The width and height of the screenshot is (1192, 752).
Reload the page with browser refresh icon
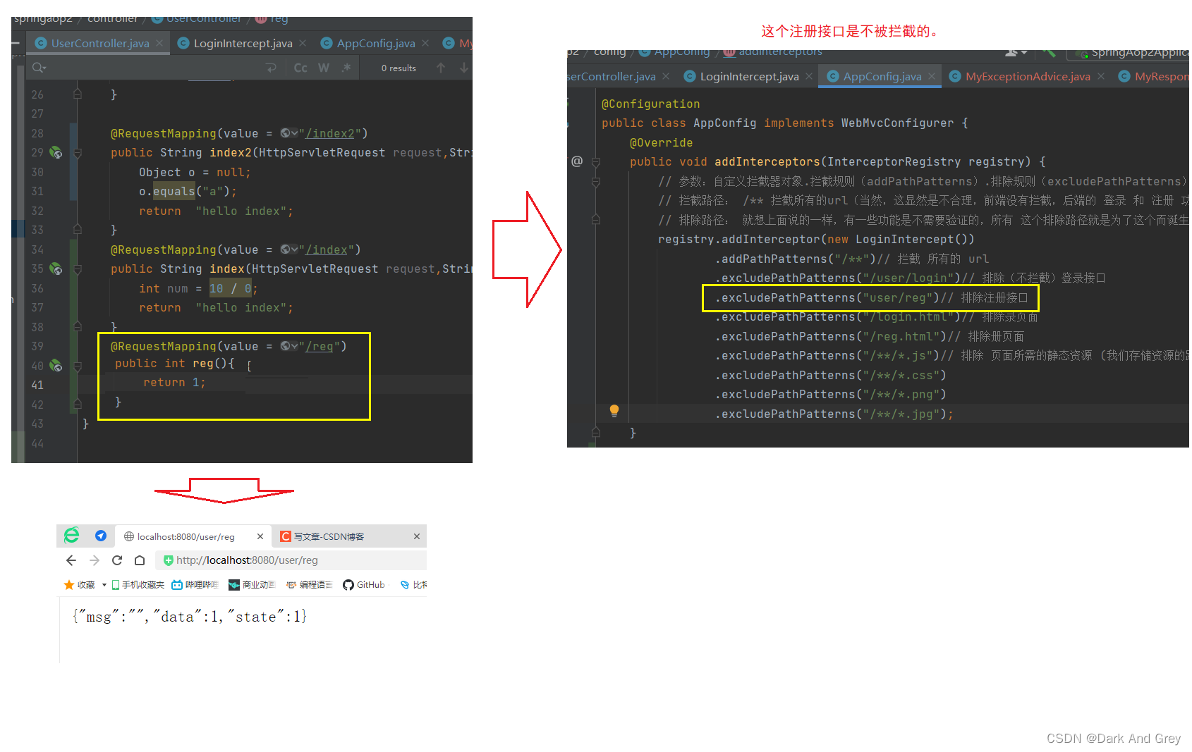117,560
